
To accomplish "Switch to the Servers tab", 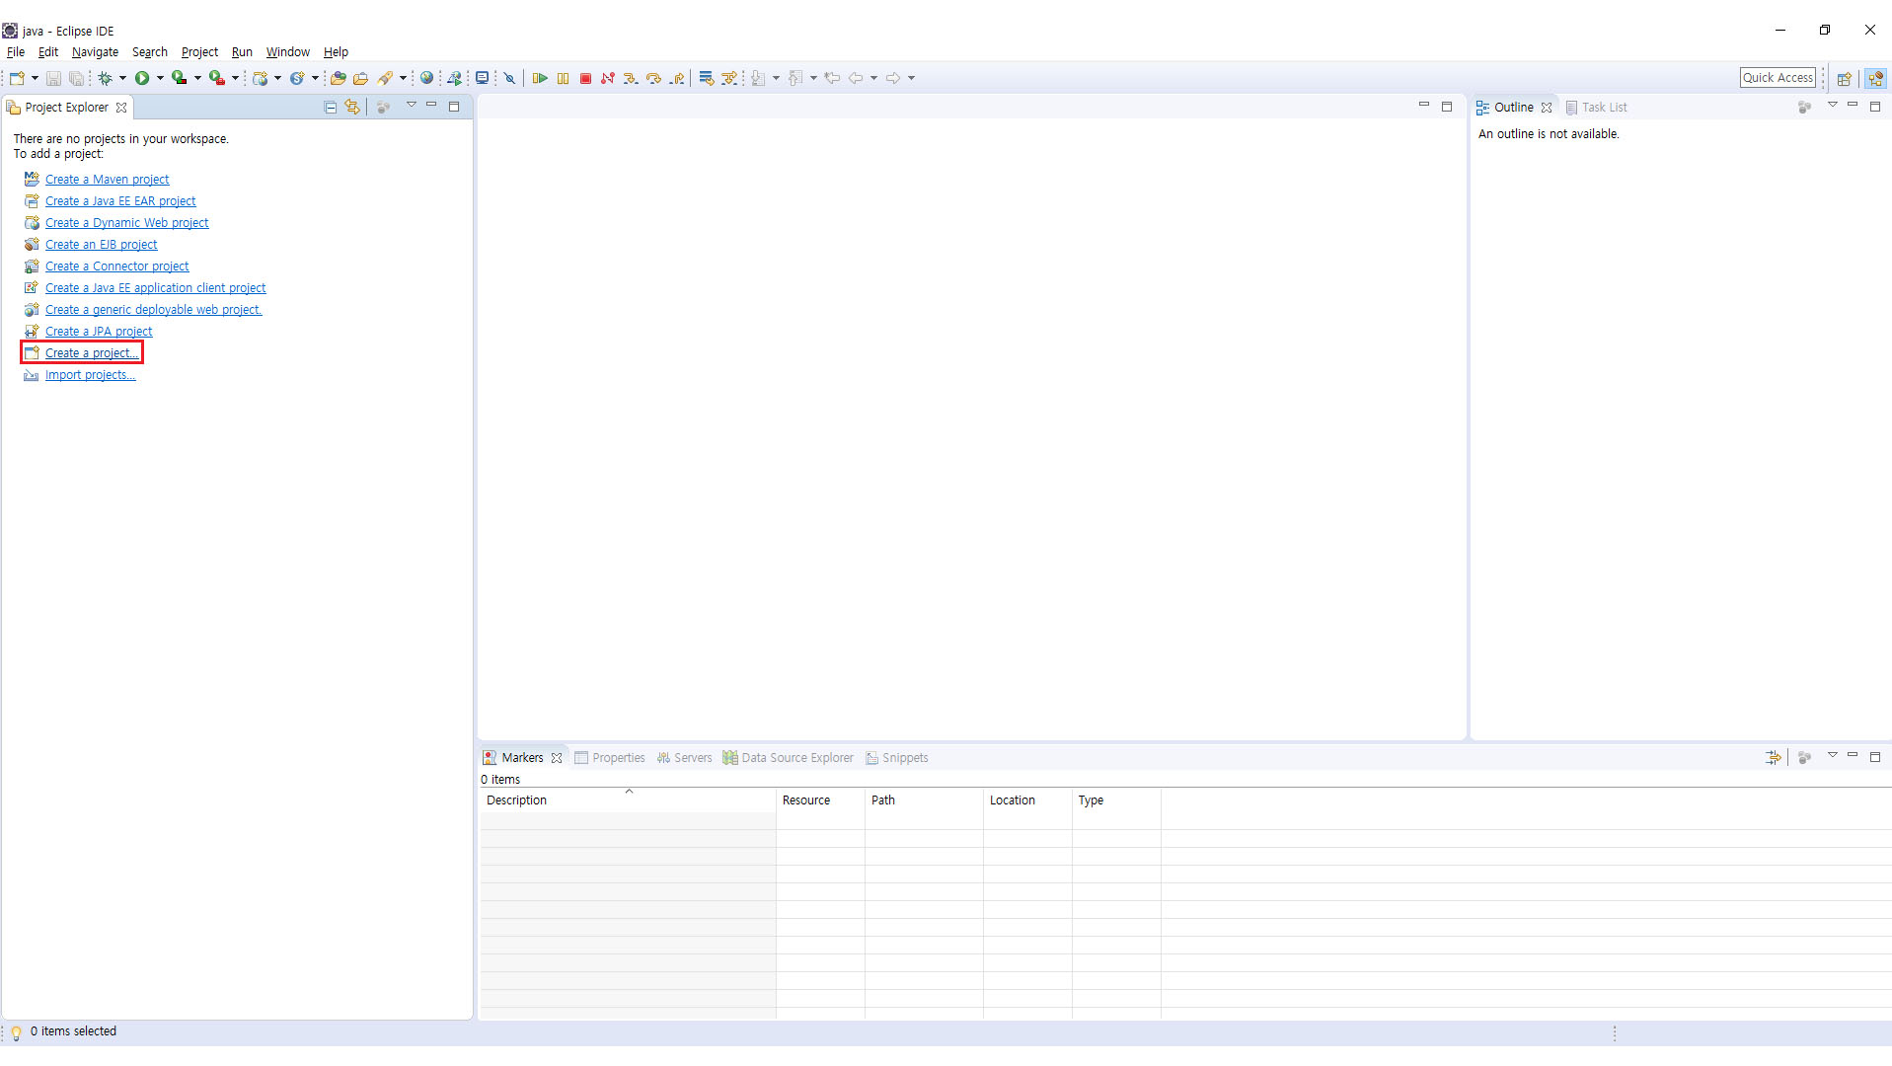I will 684,758.
